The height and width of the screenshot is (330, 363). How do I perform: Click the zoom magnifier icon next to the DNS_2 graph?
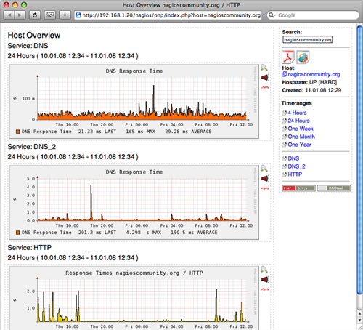tap(264, 169)
